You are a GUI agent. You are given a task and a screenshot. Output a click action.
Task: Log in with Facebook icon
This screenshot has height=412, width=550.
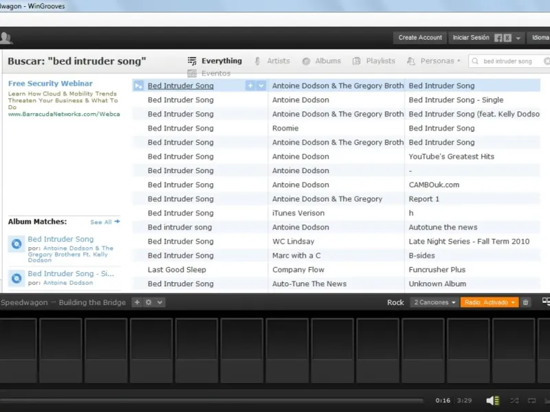pos(498,38)
